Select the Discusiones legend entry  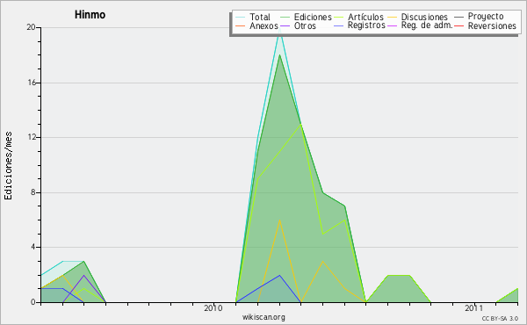coord(424,17)
